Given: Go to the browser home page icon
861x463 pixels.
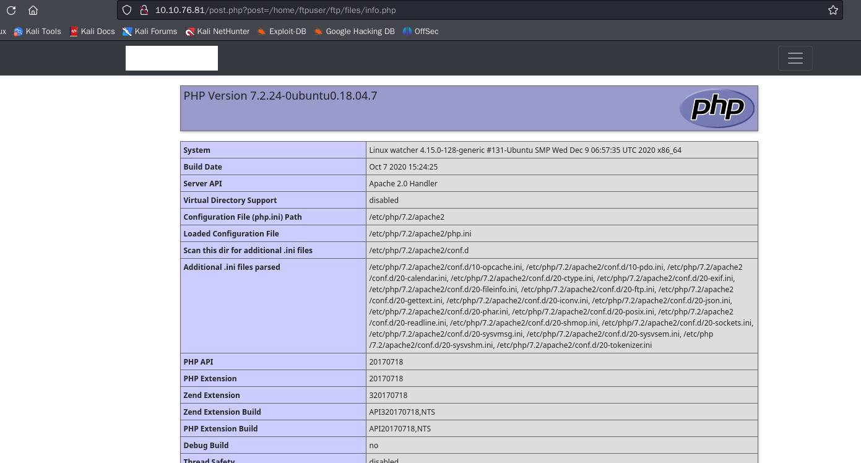Looking at the screenshot, I should [x=33, y=10].
